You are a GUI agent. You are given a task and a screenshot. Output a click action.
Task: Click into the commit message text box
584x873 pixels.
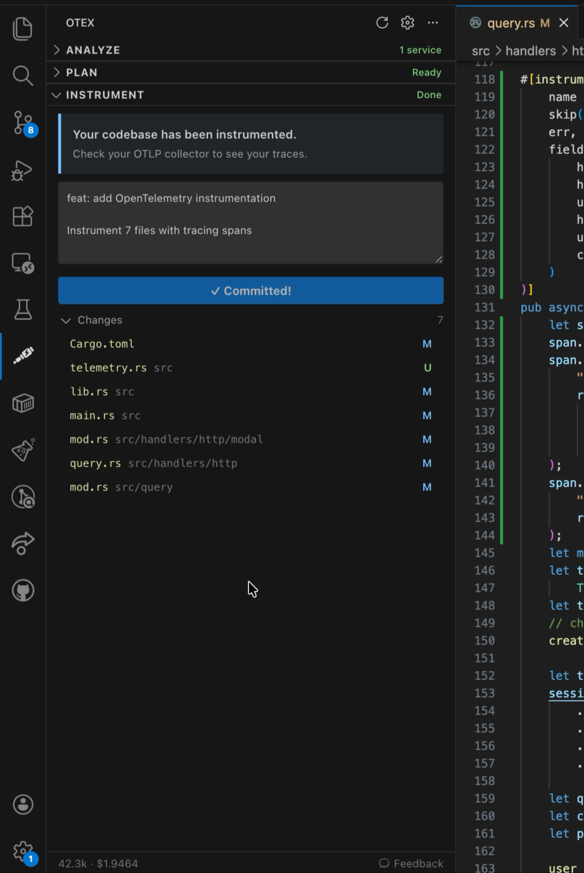point(251,223)
